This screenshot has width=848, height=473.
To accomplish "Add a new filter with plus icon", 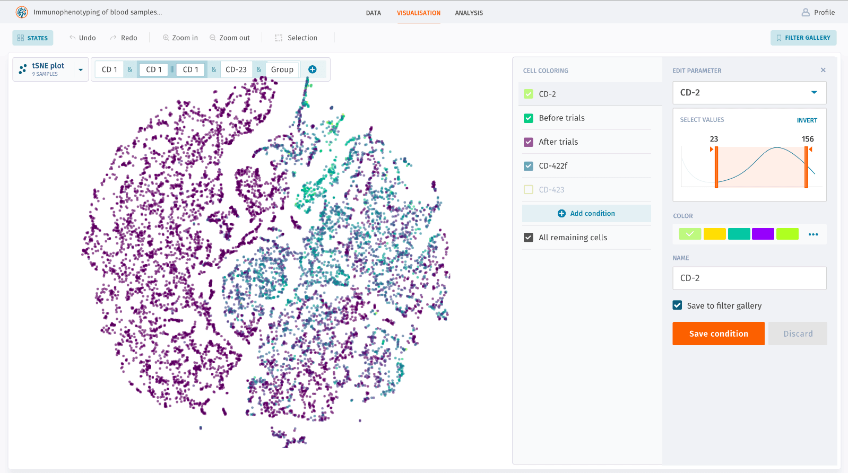I will (x=313, y=69).
